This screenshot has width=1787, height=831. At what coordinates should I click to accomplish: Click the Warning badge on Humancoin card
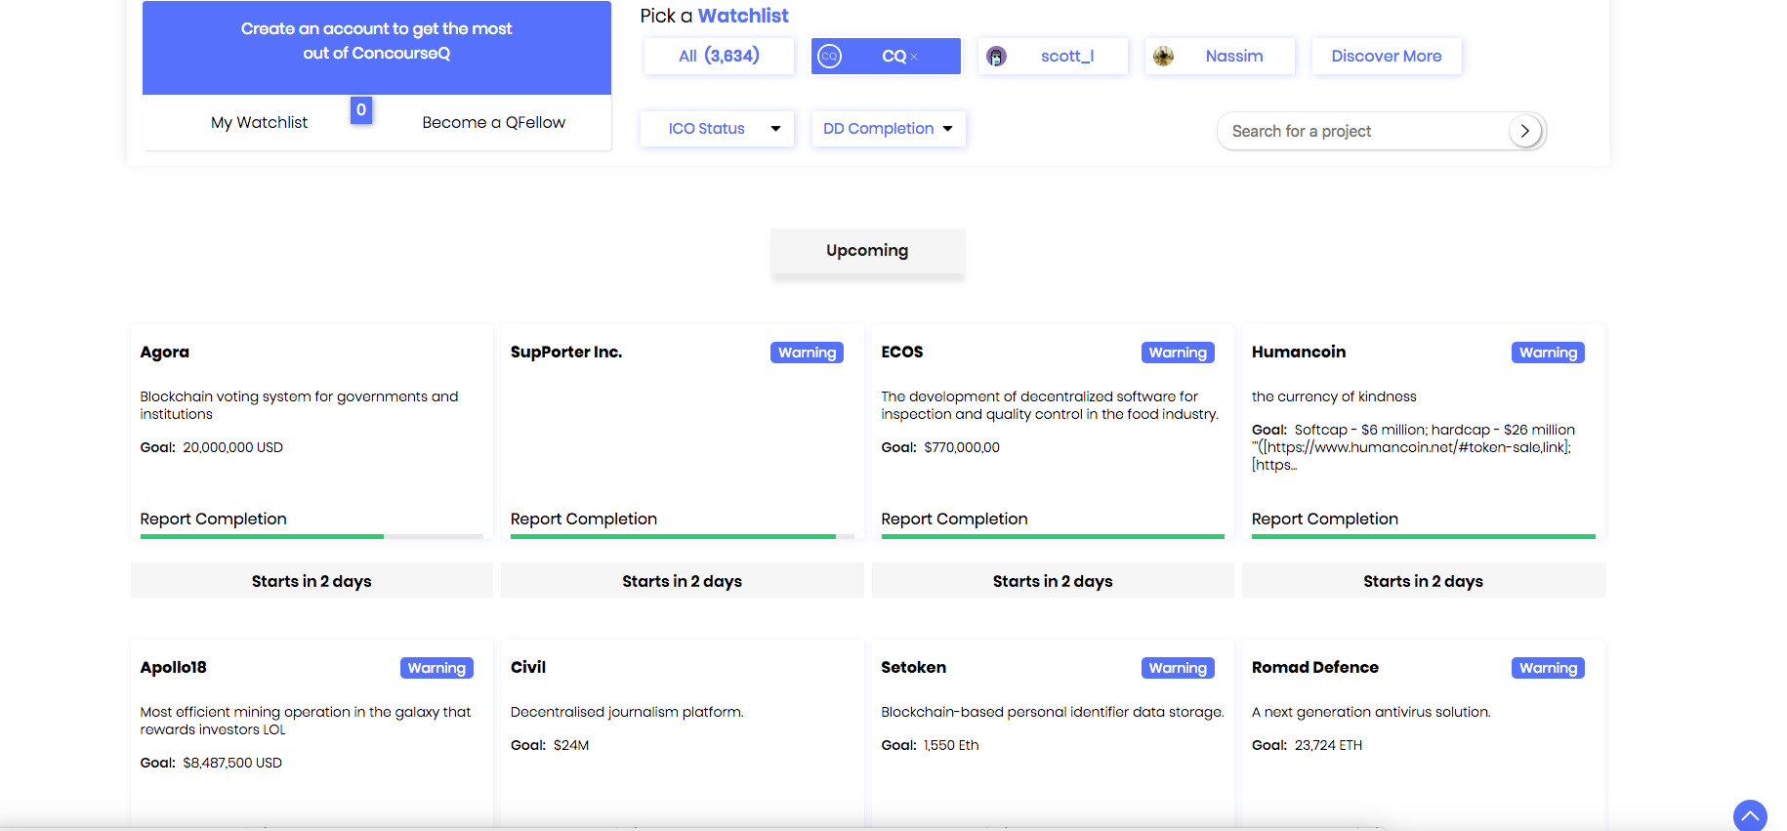coord(1548,353)
